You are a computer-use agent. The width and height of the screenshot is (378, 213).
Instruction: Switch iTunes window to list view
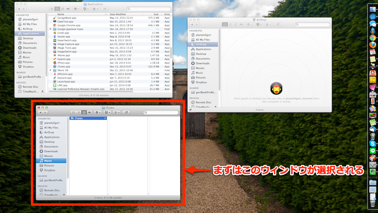78,112
